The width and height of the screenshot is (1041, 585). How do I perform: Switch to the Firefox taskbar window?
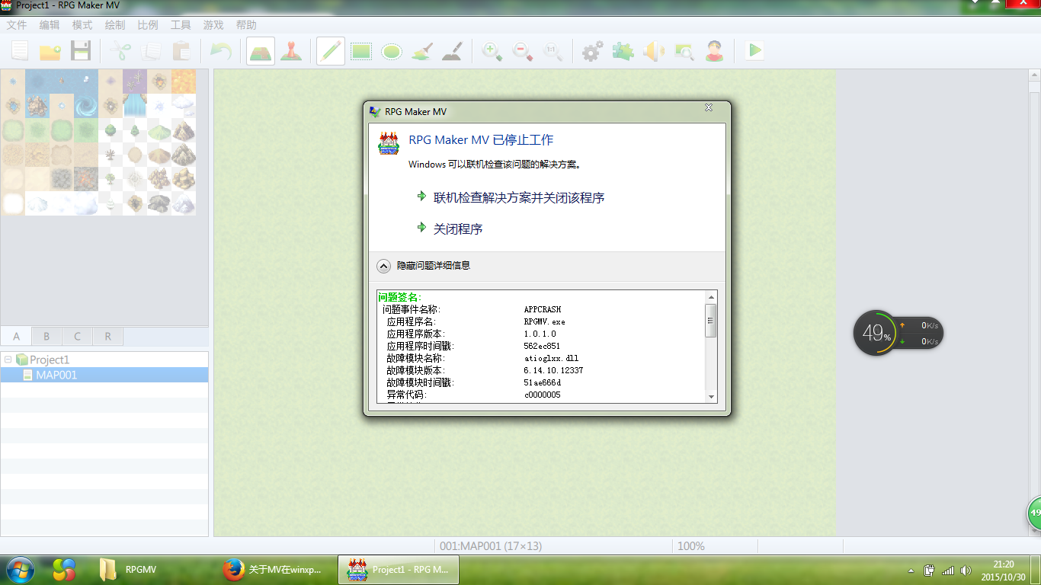[x=277, y=569]
